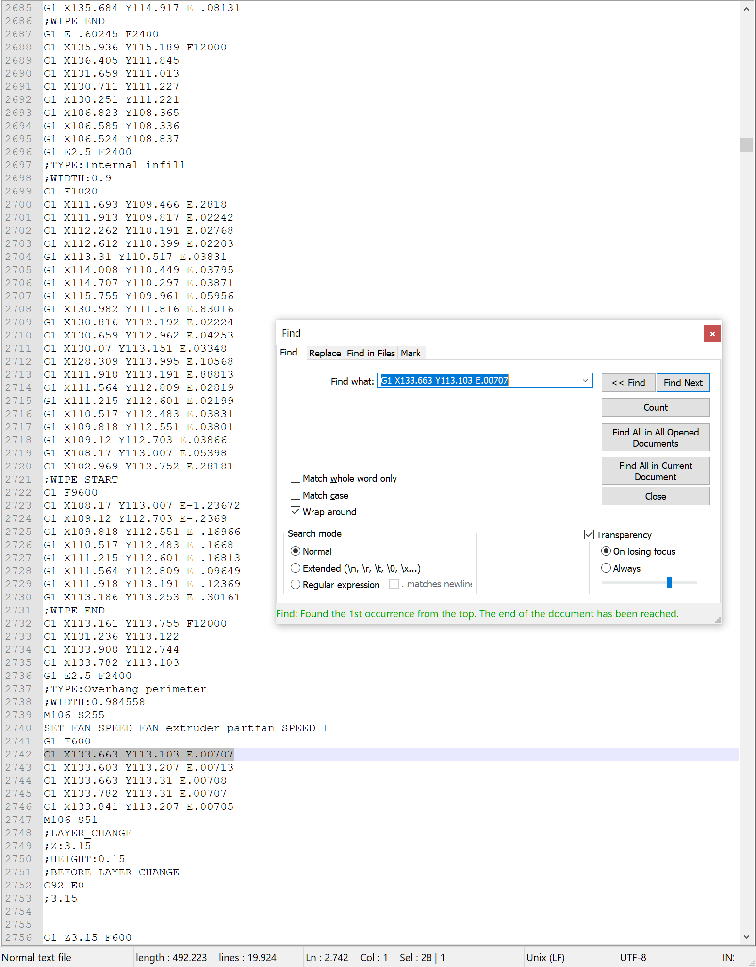Viewport: 756px width, 967px height.
Task: Click the vertical scrollbar thumb
Action: pyautogui.click(x=746, y=145)
